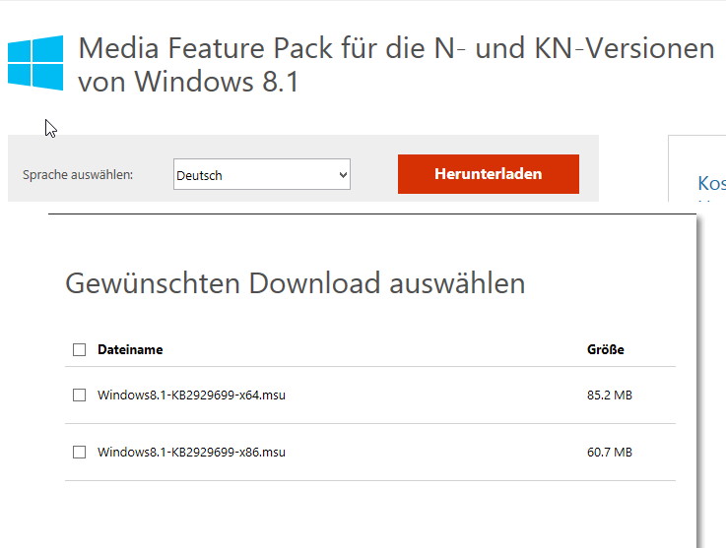The height and width of the screenshot is (548, 726).
Task: Click the 60.7 MB size value
Action: (610, 452)
